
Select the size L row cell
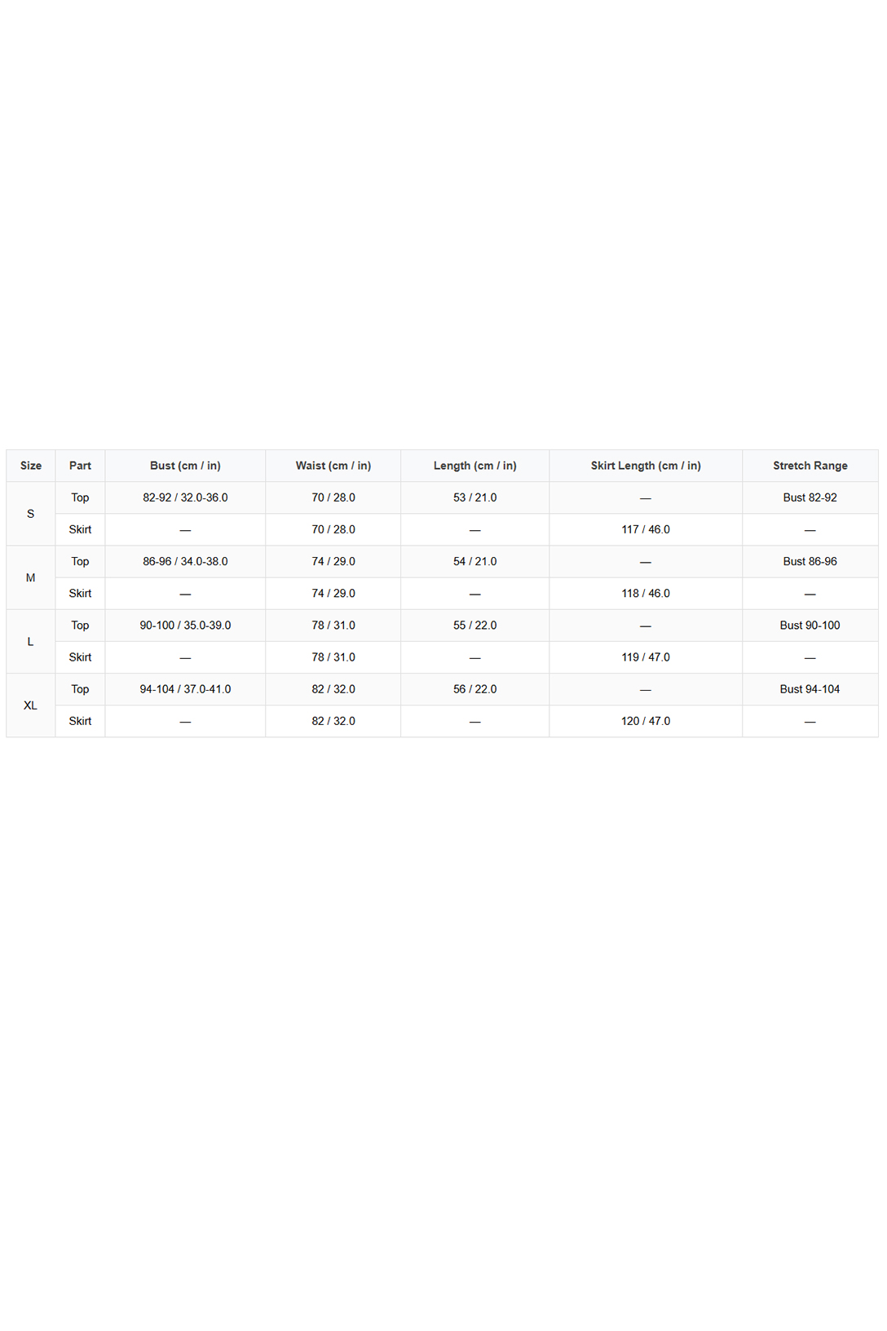[x=31, y=642]
